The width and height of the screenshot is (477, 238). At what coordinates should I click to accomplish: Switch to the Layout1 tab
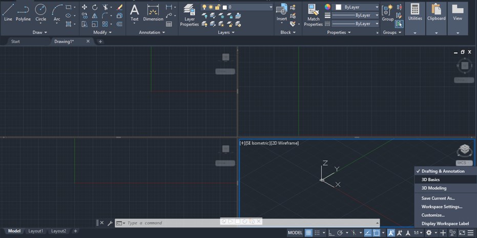coord(36,231)
